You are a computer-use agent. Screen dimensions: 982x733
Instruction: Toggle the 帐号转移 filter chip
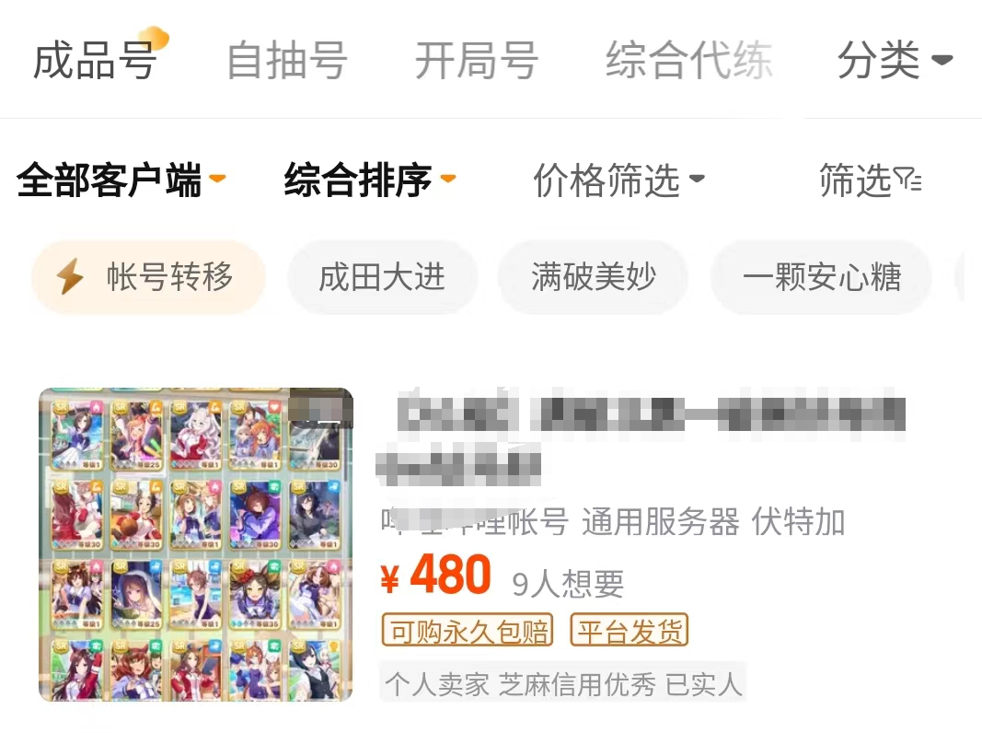coord(148,277)
